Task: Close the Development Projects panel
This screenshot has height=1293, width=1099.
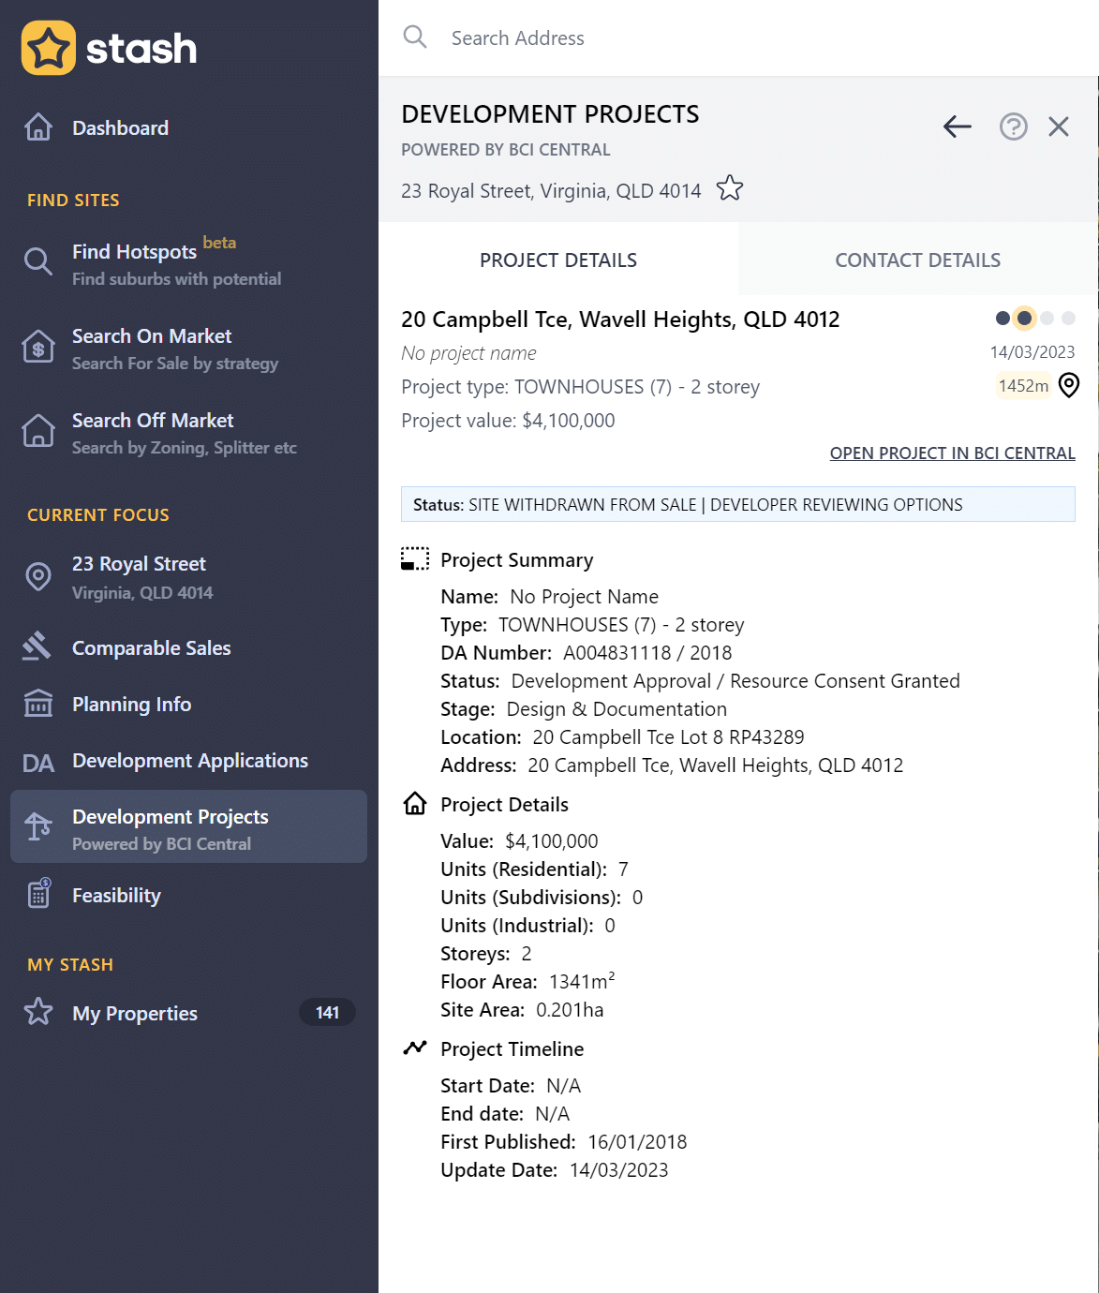Action: tap(1059, 126)
